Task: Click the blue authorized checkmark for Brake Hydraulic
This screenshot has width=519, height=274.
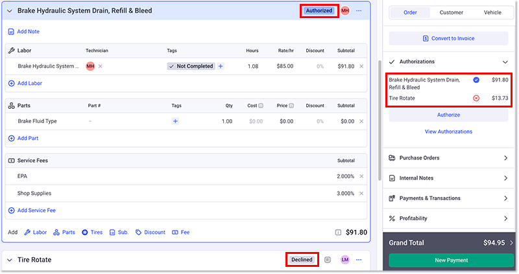Action: tap(476, 80)
